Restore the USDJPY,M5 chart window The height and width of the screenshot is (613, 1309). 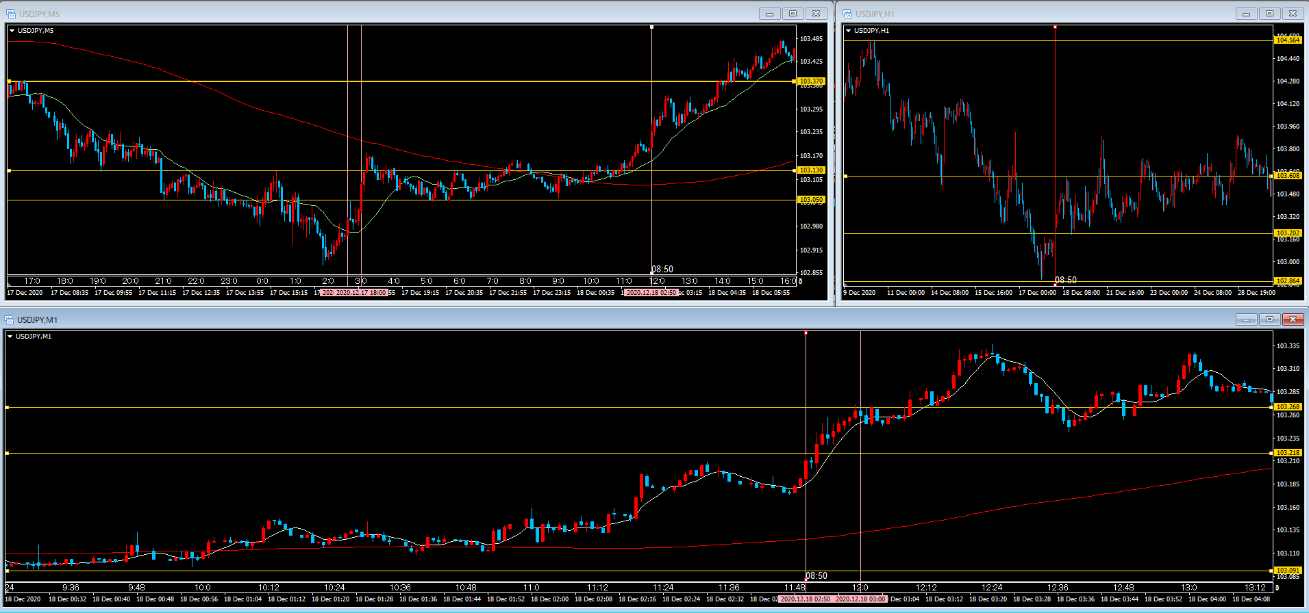point(793,14)
